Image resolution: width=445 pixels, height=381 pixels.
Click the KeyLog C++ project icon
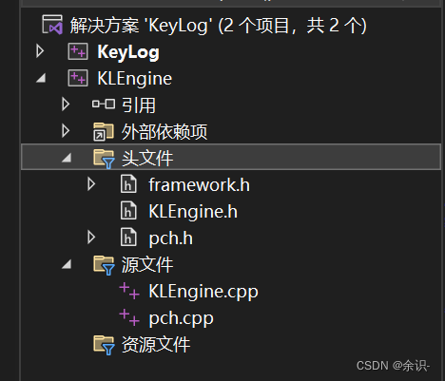pos(78,51)
